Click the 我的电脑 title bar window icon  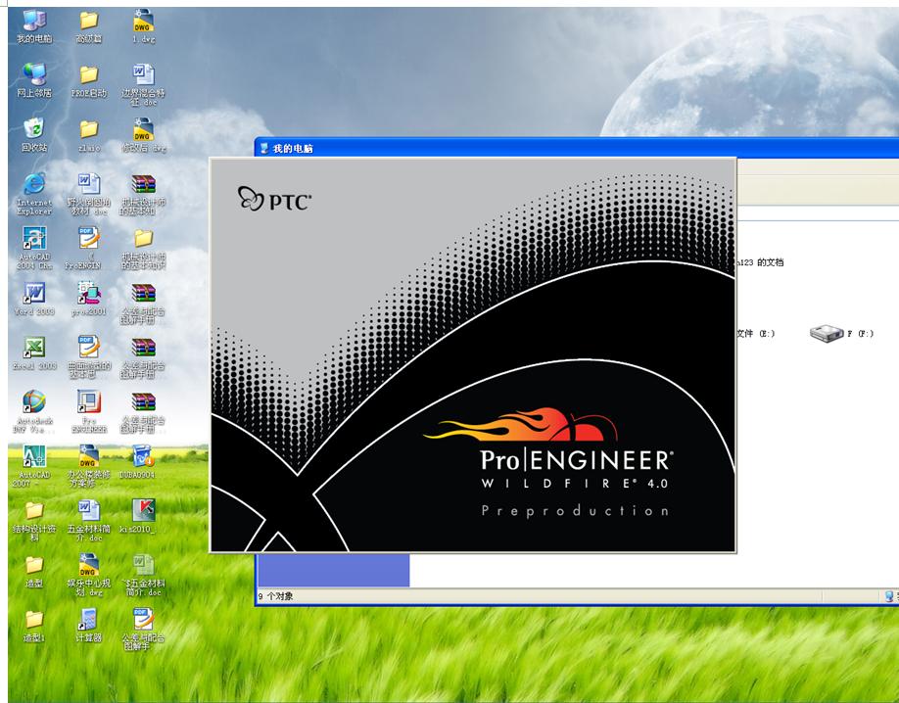tap(263, 149)
